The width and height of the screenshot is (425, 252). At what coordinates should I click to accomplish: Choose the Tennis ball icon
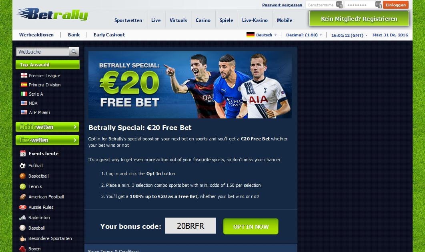click(23, 186)
